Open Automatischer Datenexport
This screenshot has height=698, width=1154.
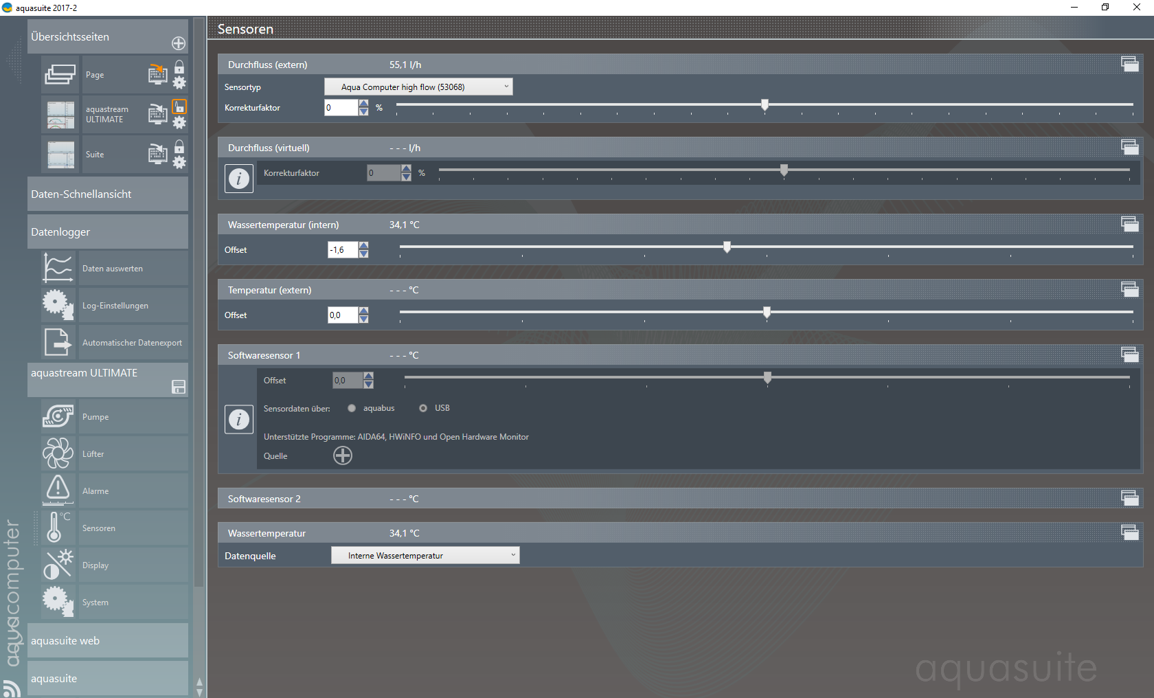click(x=115, y=342)
